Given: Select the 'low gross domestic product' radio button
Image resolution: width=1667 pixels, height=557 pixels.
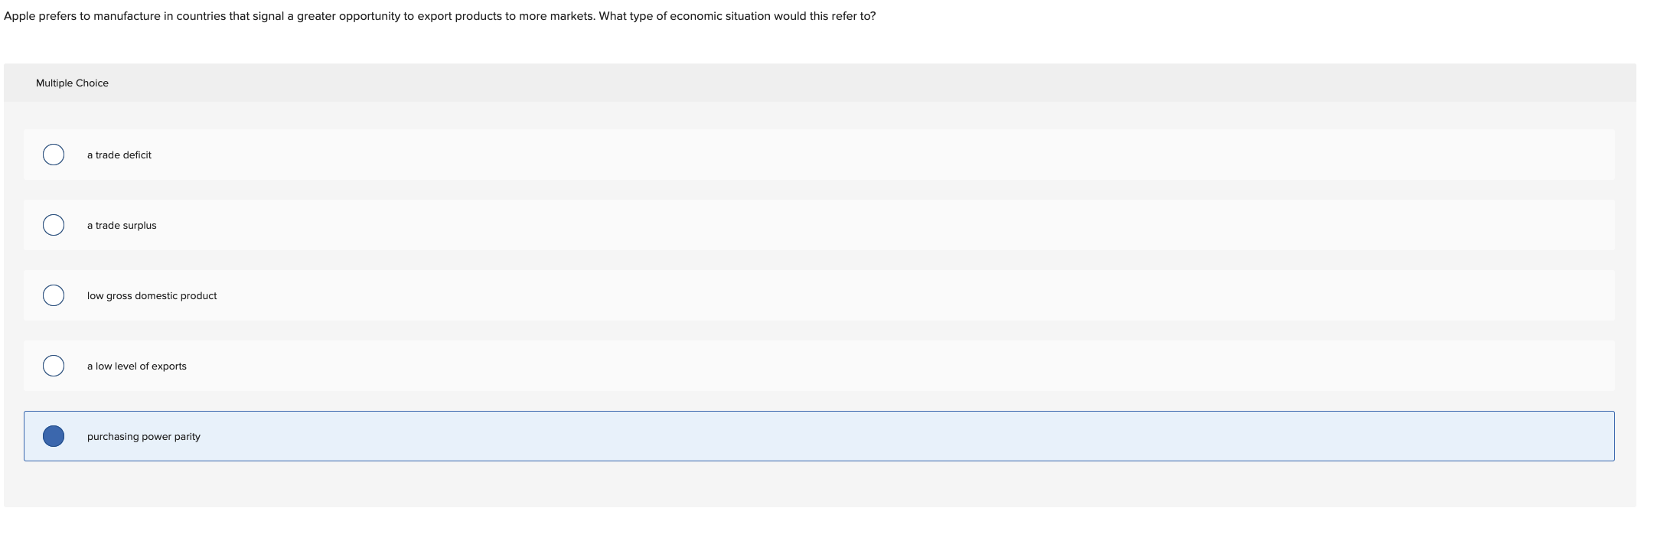Looking at the screenshot, I should point(53,295).
